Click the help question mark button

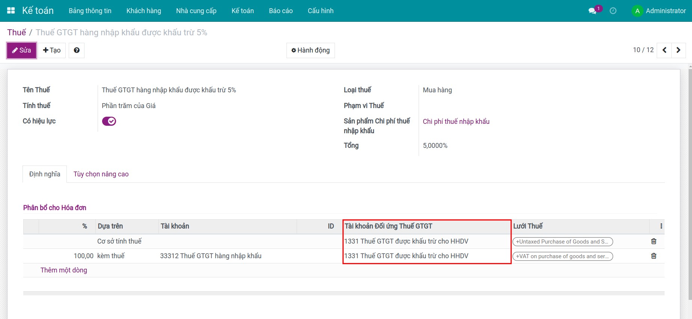click(77, 50)
